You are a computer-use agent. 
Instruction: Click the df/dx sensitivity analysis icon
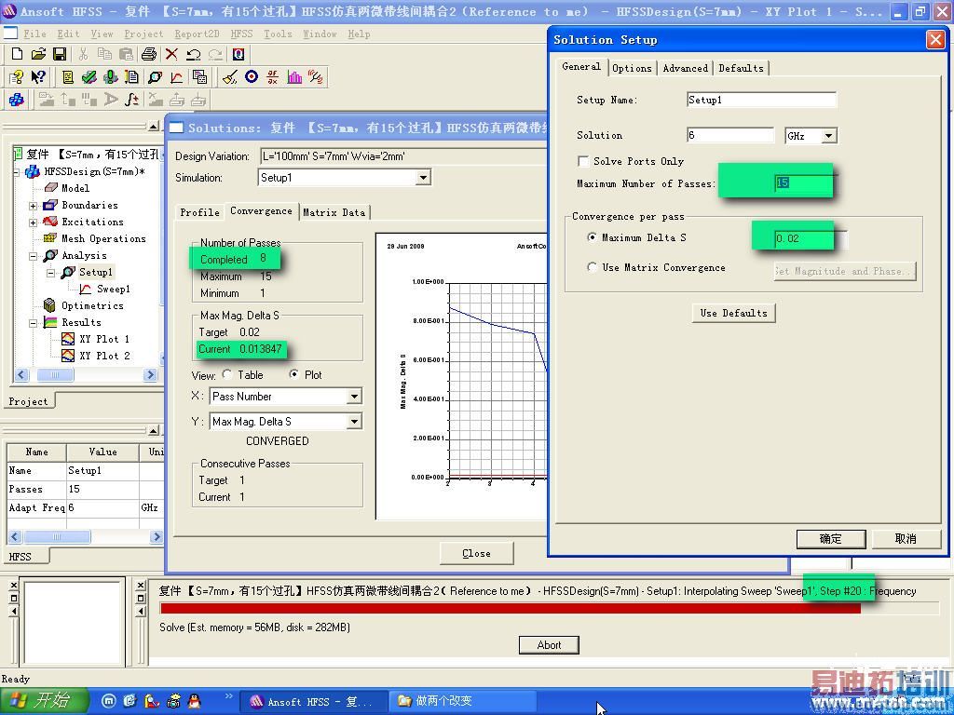tap(273, 77)
